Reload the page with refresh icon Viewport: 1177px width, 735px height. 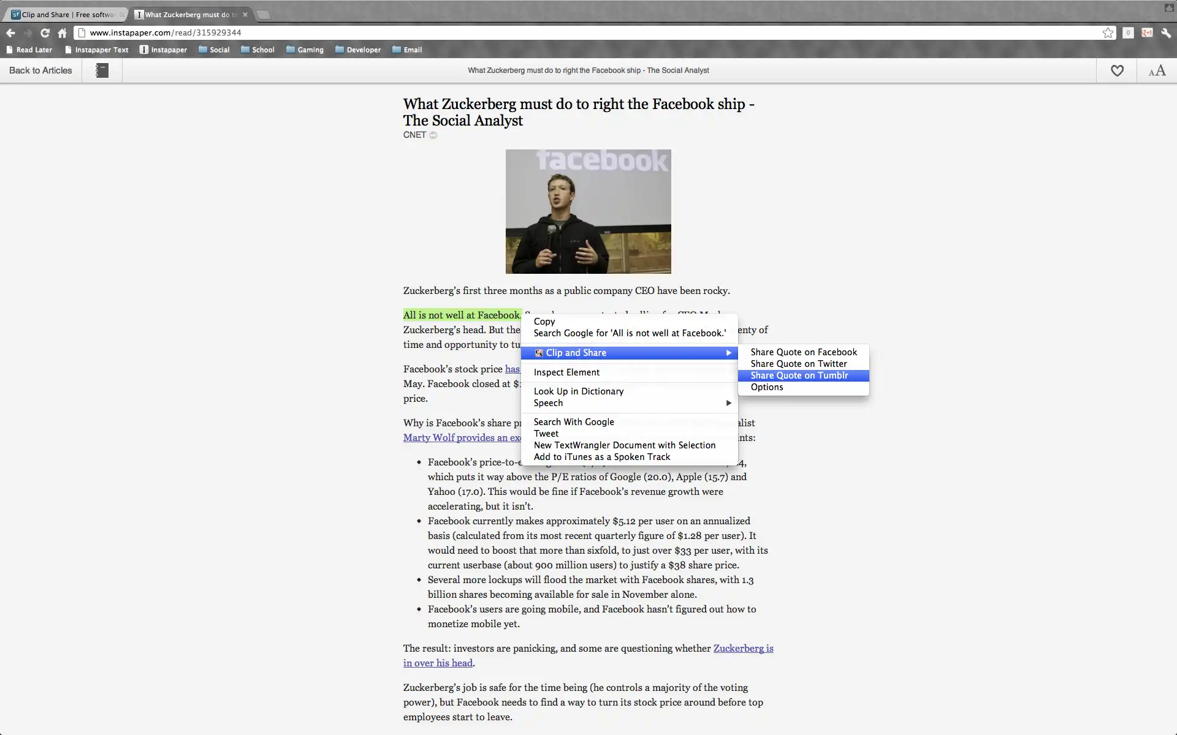pos(45,33)
